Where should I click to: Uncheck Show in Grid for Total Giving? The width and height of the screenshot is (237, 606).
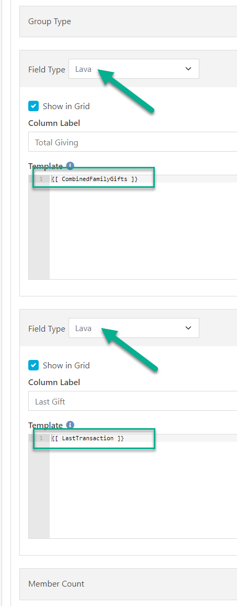point(33,106)
